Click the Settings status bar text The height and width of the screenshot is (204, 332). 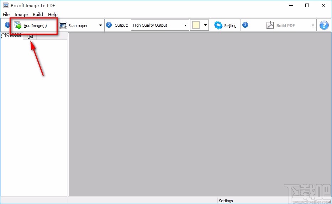click(226, 201)
